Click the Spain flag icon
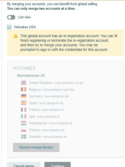Screen dimensions: 125x167 point(24,103)
